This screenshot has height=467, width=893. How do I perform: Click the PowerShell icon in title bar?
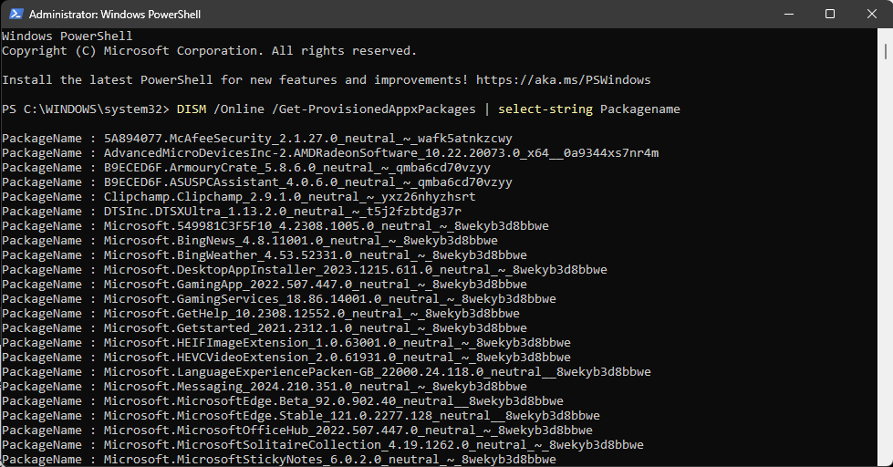(x=13, y=14)
